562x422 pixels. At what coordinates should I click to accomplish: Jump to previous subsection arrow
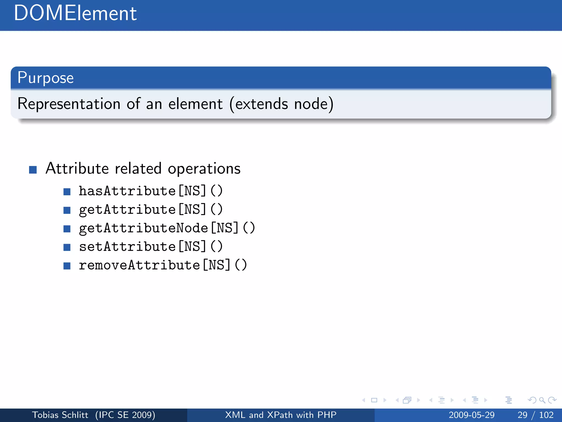431,400
